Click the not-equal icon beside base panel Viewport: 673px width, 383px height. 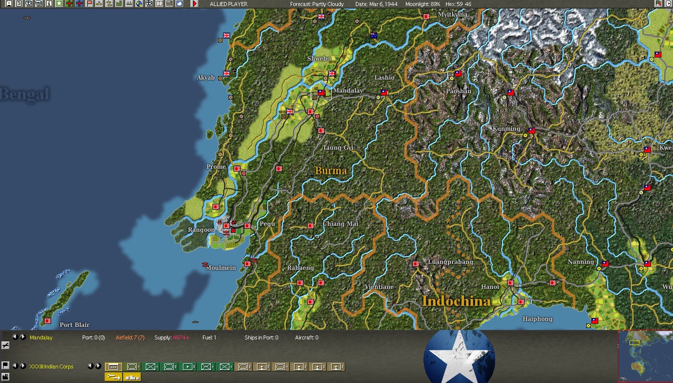(5, 345)
